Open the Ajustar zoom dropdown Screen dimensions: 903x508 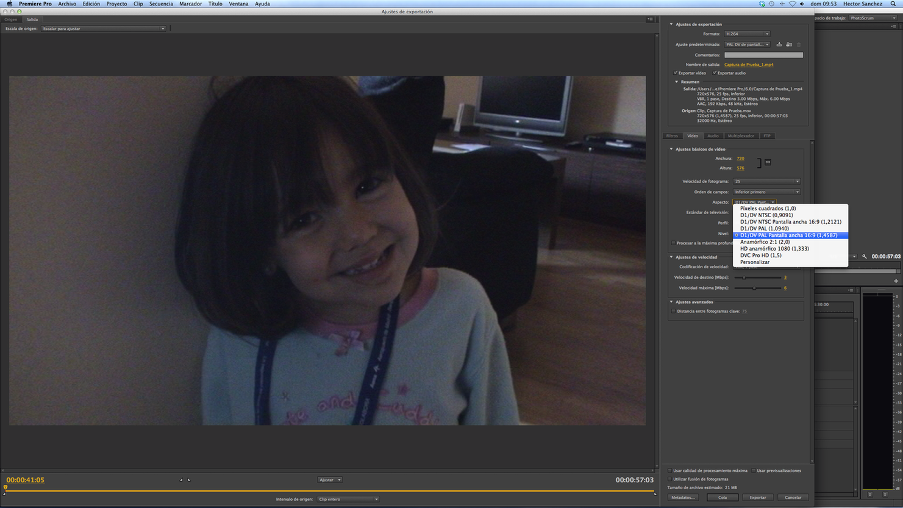[x=329, y=480]
